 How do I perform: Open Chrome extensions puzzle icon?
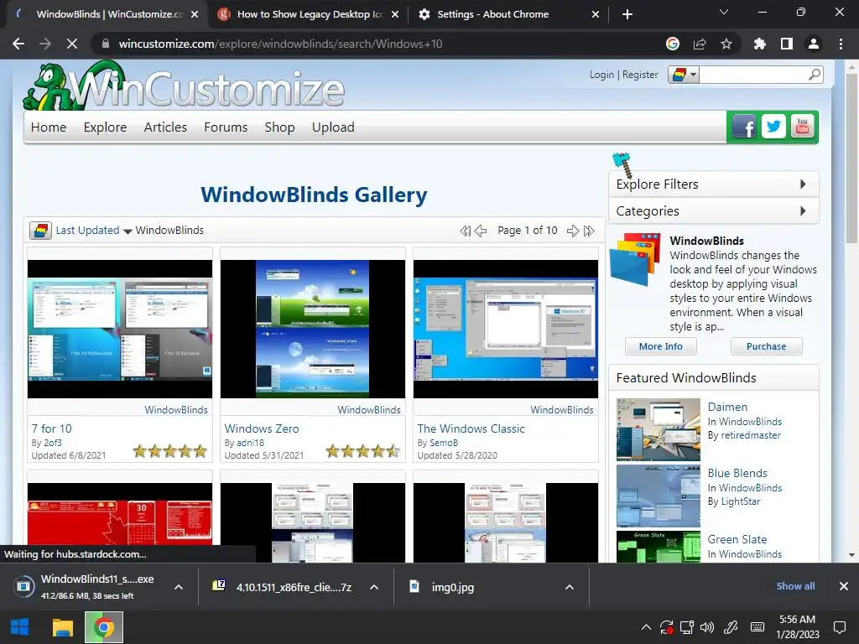click(759, 44)
